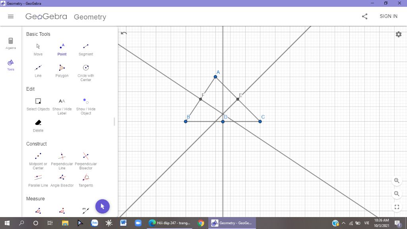This screenshot has height=229, width=407.
Task: Click the Show / Hide Object tool
Action: click(x=86, y=106)
